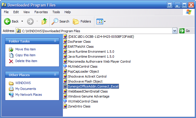Select Shockwave Flash Object file name
This screenshot has height=118, width=196.
pyautogui.click(x=85, y=81)
